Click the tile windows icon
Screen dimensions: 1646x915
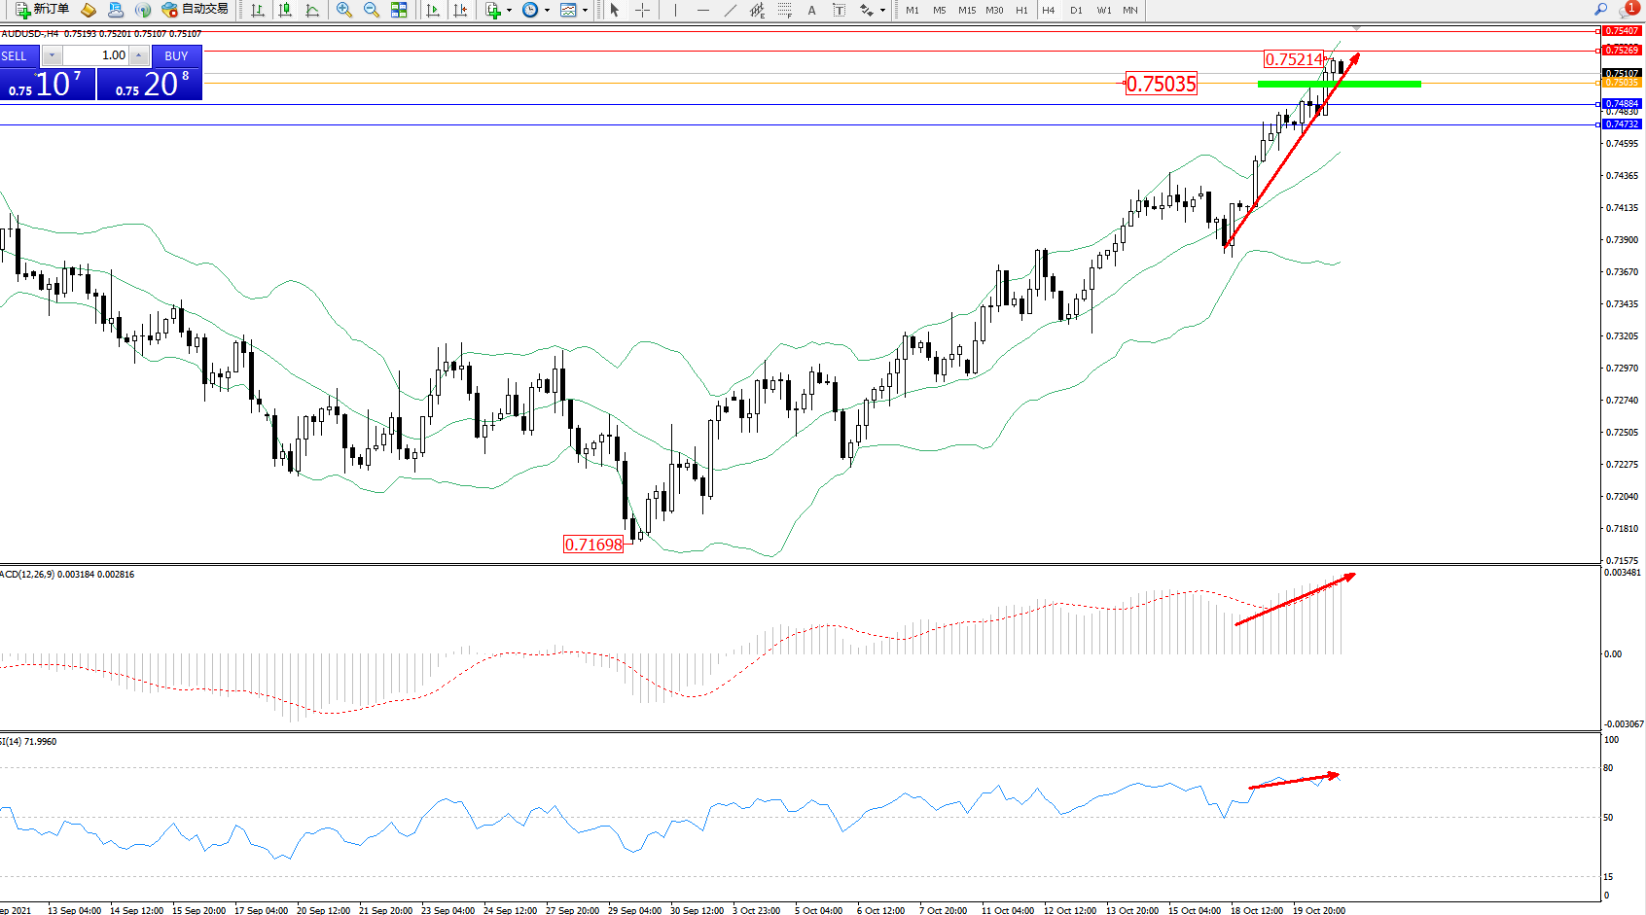399,10
